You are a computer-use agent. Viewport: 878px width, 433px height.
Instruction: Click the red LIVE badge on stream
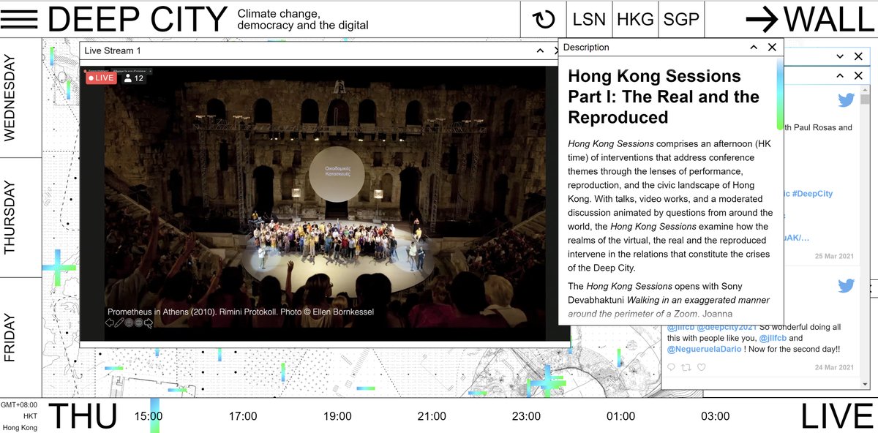coord(101,78)
